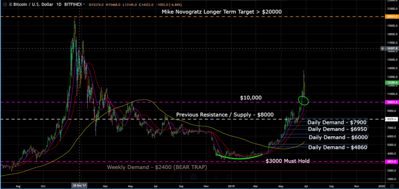
Task: Click the 28 Dec '17 date marker
Action: [79, 185]
